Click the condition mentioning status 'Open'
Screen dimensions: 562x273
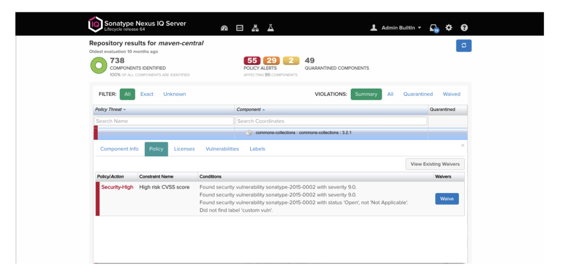pyautogui.click(x=304, y=202)
